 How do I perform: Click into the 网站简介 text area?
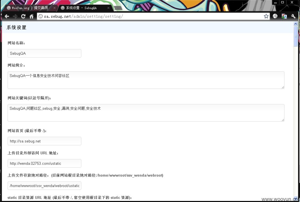(146, 80)
